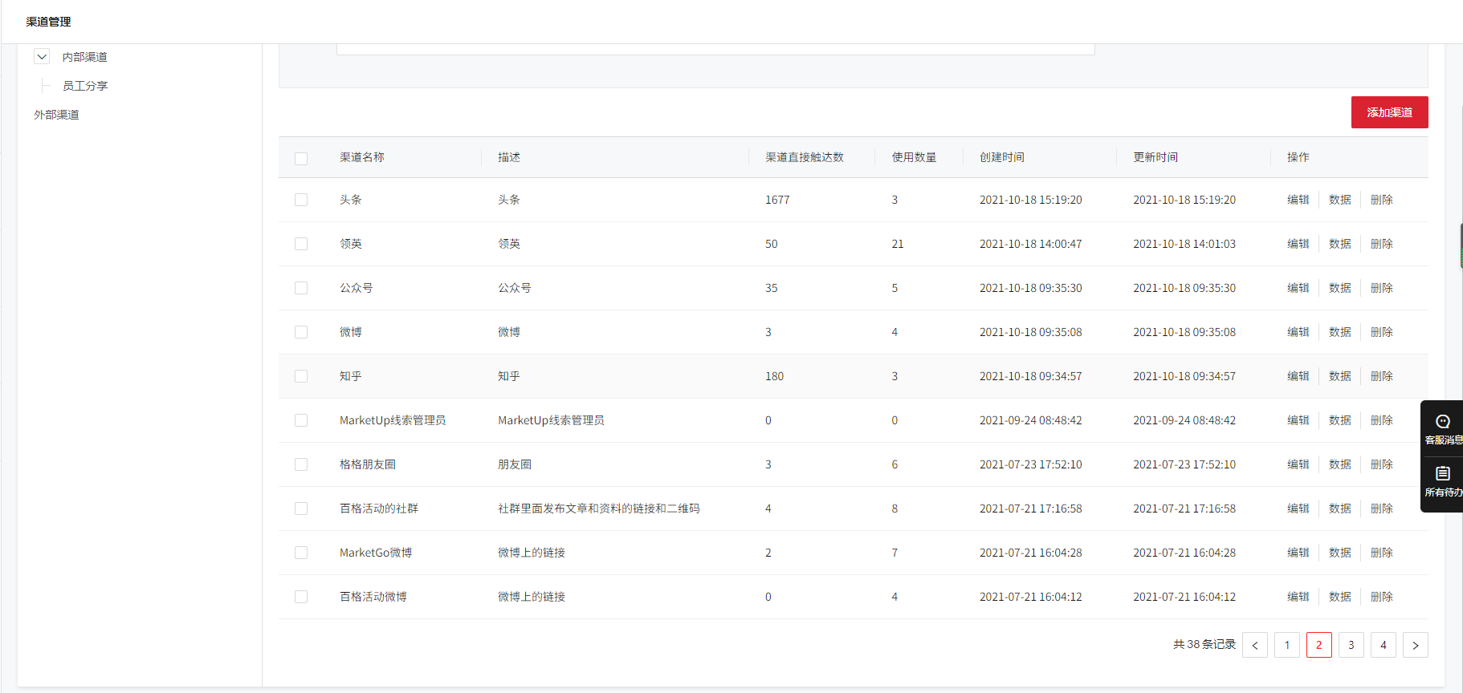1463x693 pixels.
Task: Select current page 2
Action: (x=1319, y=645)
